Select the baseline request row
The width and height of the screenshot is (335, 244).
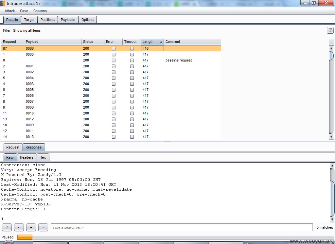[x=111, y=60]
